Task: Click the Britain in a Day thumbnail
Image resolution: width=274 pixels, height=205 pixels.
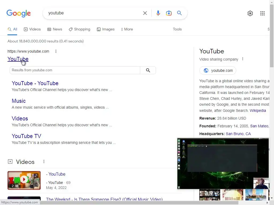Action: click(233, 195)
